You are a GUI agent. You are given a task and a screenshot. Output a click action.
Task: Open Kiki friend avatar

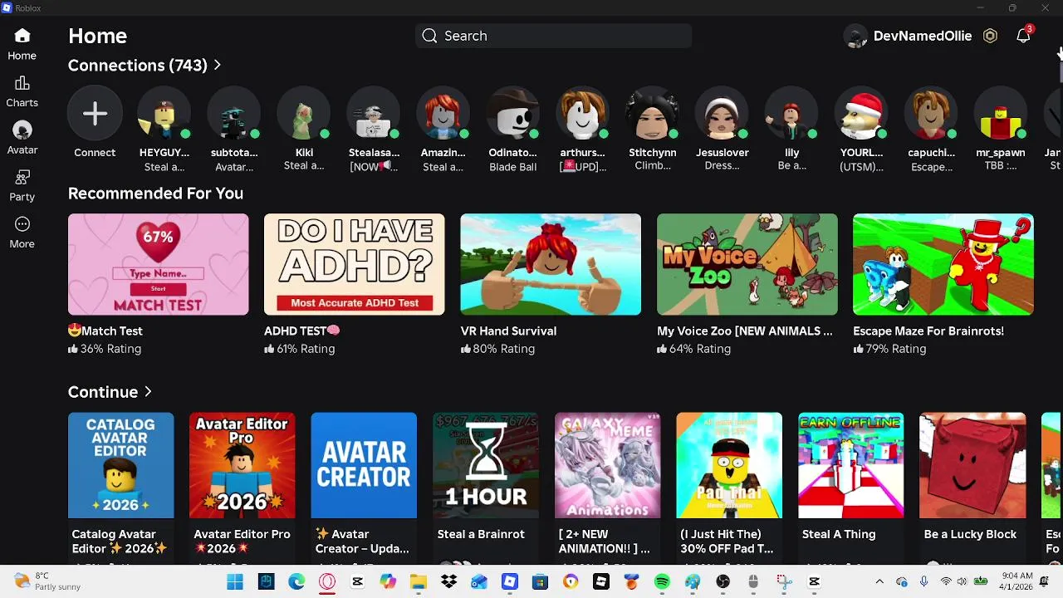click(304, 114)
